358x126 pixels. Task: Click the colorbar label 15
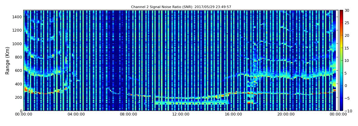(347, 48)
